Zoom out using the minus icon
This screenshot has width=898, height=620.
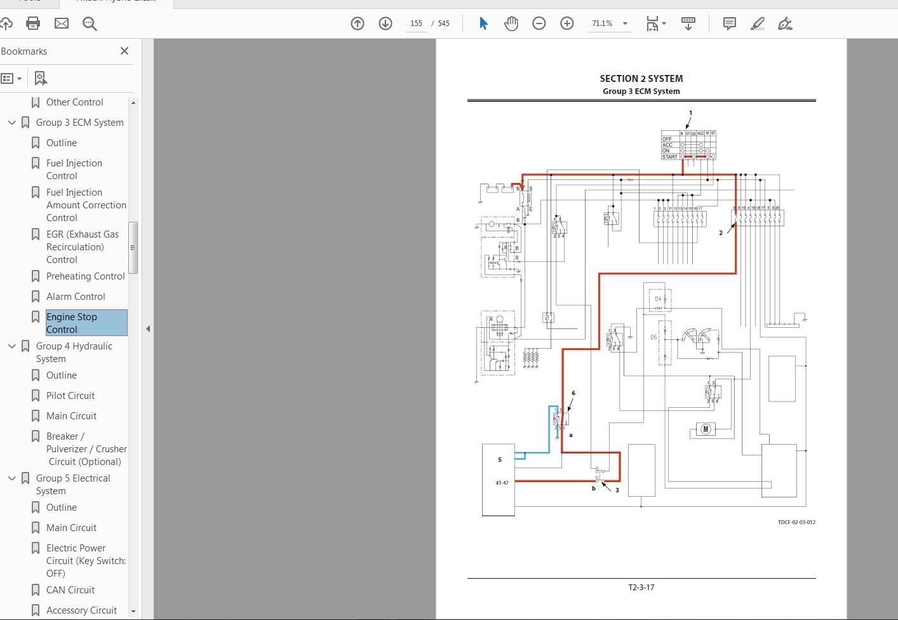(539, 24)
